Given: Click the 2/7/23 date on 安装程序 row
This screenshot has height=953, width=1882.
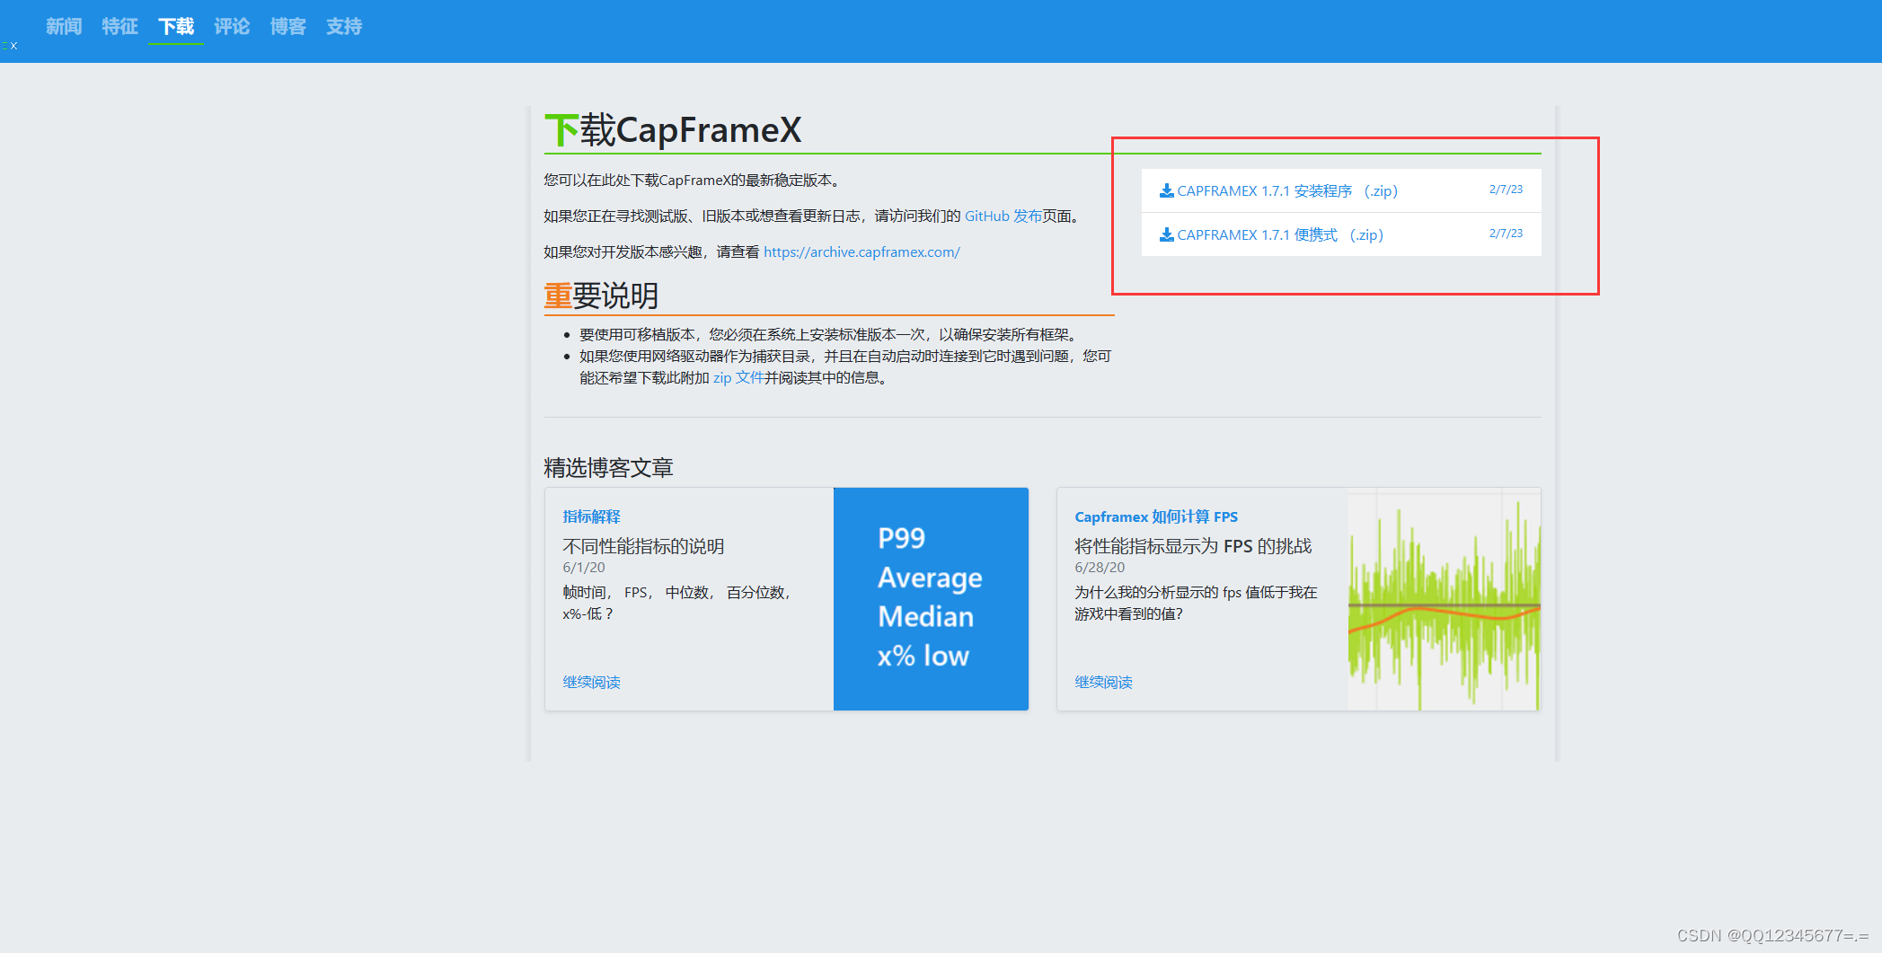Looking at the screenshot, I should pyautogui.click(x=1506, y=190).
